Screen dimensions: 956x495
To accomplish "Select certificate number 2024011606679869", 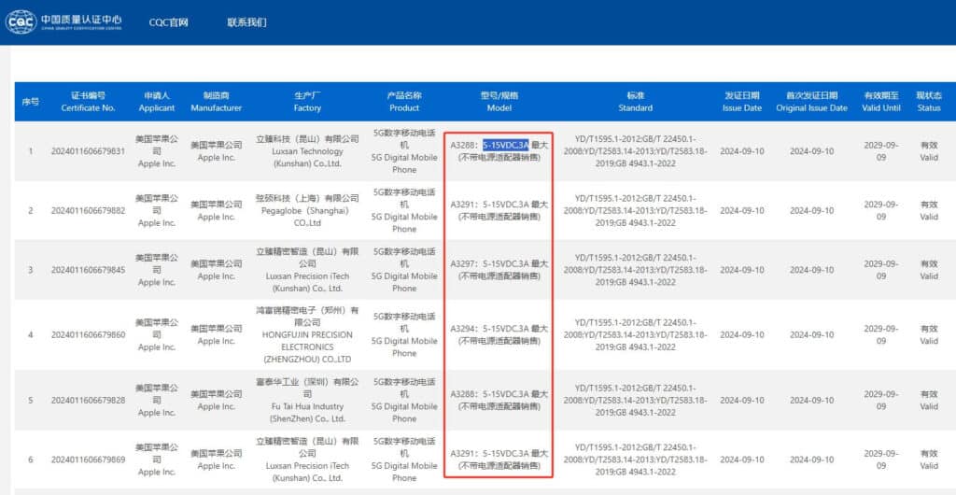I will (x=88, y=459).
